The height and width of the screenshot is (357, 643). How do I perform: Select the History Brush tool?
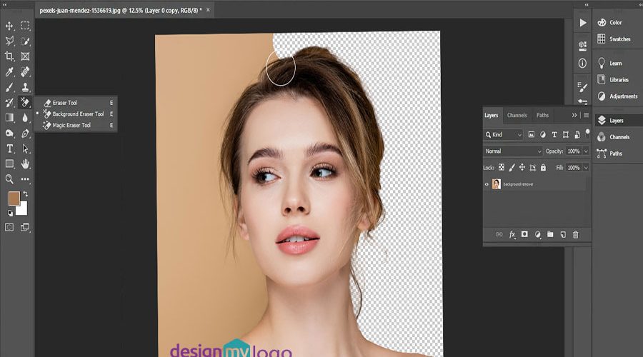pyautogui.click(x=9, y=103)
